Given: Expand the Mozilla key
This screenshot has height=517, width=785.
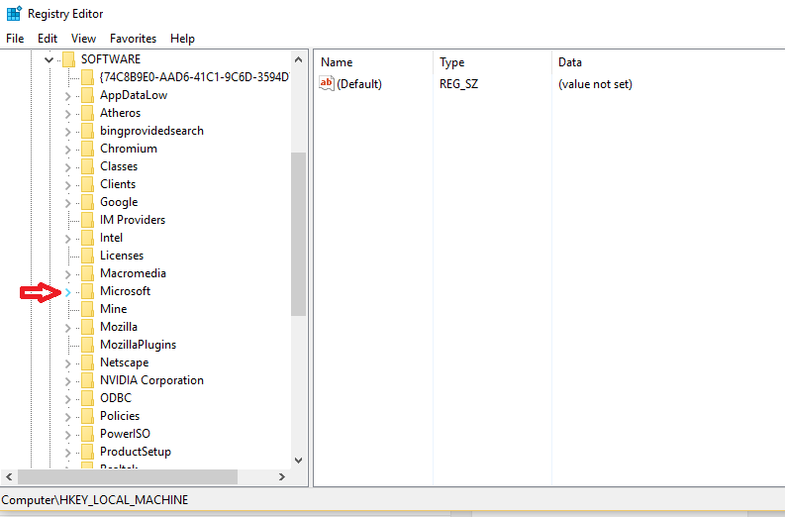Looking at the screenshot, I should pos(67,328).
